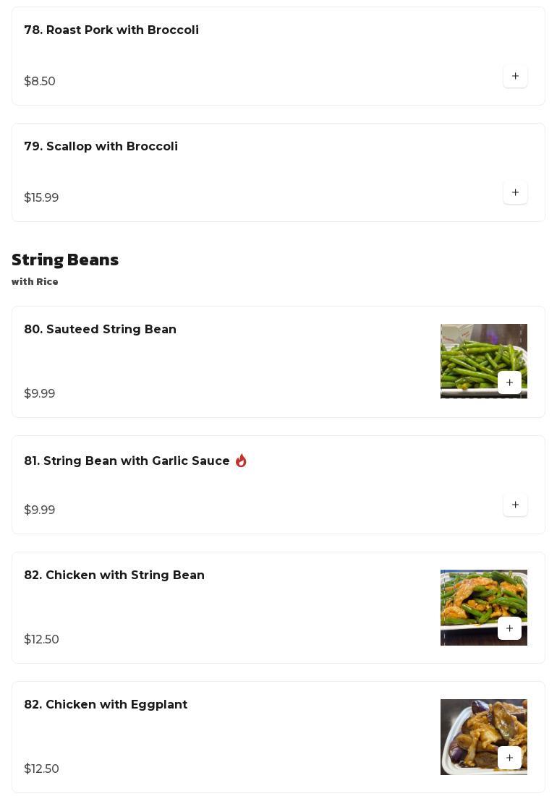Add String Bean with Garlic Sauce
Viewport: 557px width, 796px height.
pyautogui.click(x=515, y=505)
